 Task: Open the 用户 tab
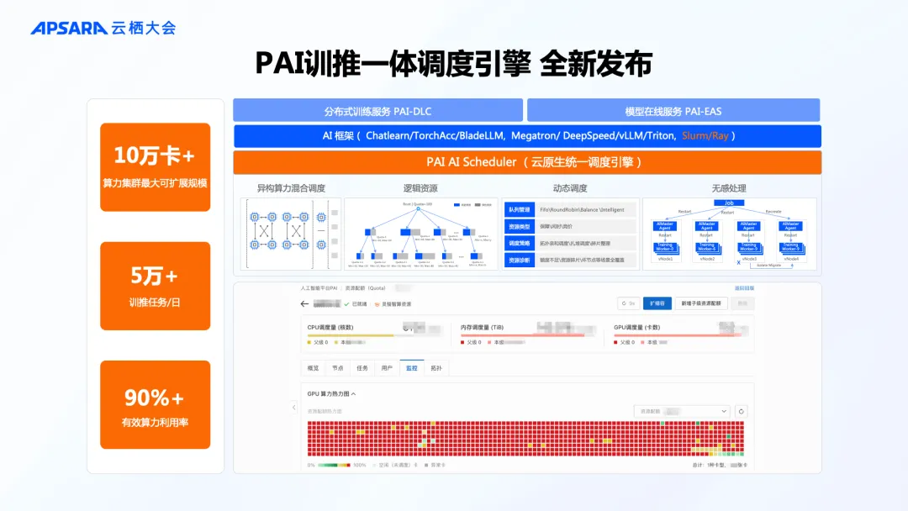point(387,368)
